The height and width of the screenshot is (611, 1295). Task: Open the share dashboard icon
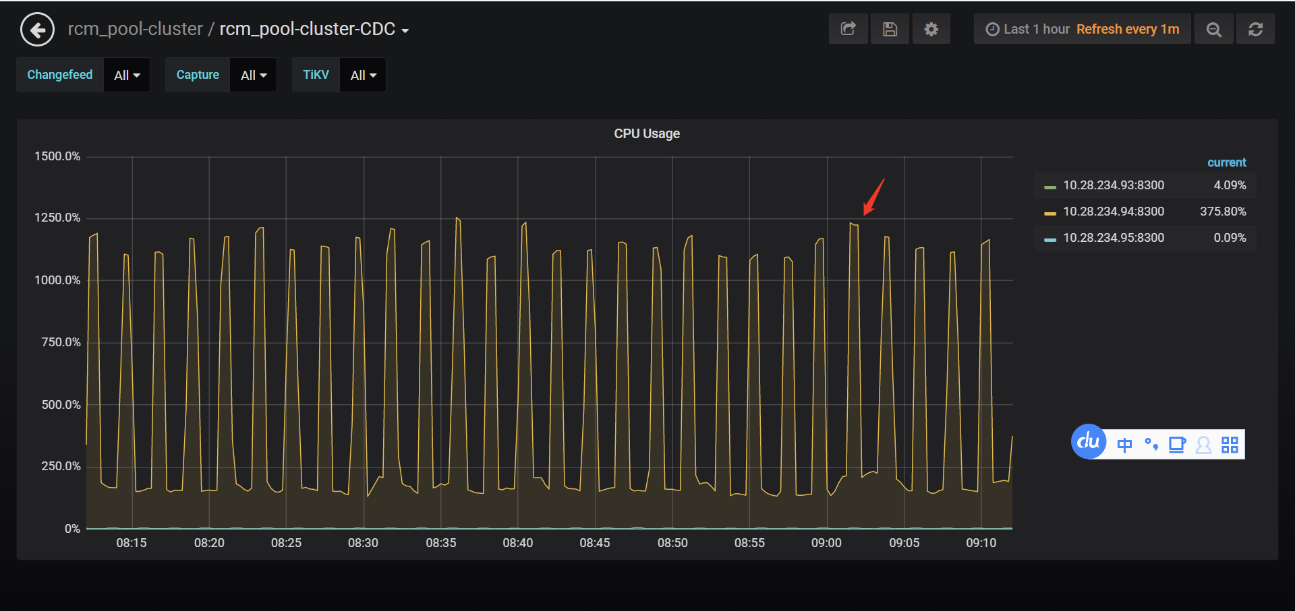(x=848, y=29)
